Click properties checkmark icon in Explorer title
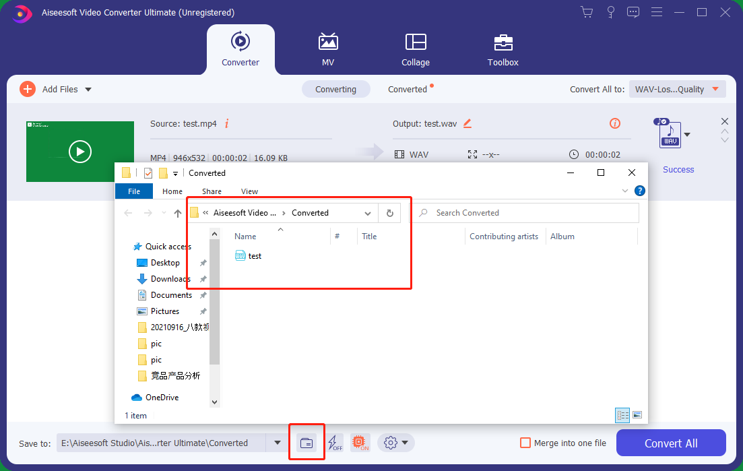Image resolution: width=743 pixels, height=471 pixels. (148, 173)
